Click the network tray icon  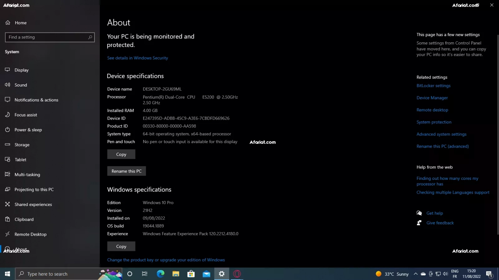(438, 274)
